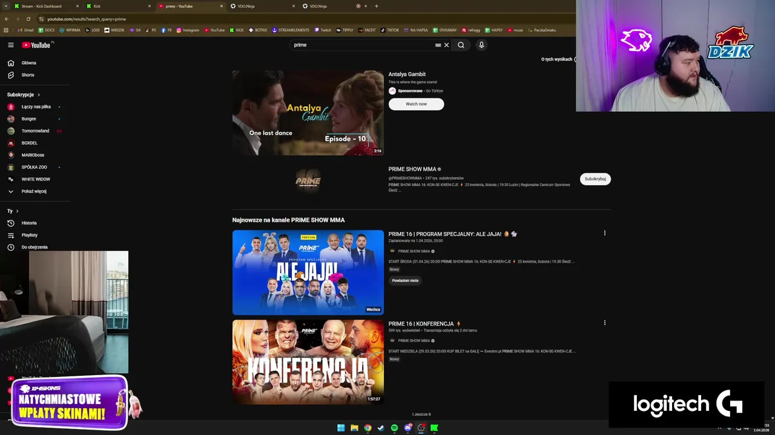Switch to first VDO.Ninja tab

tap(262, 6)
